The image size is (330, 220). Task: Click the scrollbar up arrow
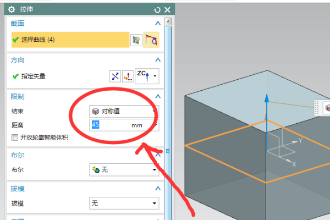(x=168, y=21)
